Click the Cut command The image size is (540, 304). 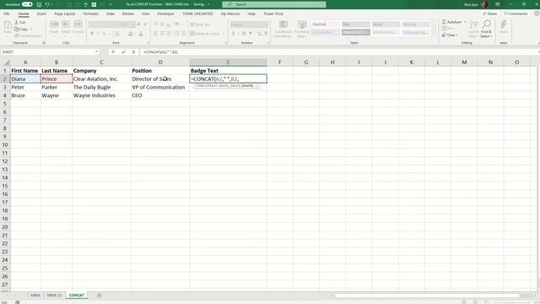tap(20, 22)
